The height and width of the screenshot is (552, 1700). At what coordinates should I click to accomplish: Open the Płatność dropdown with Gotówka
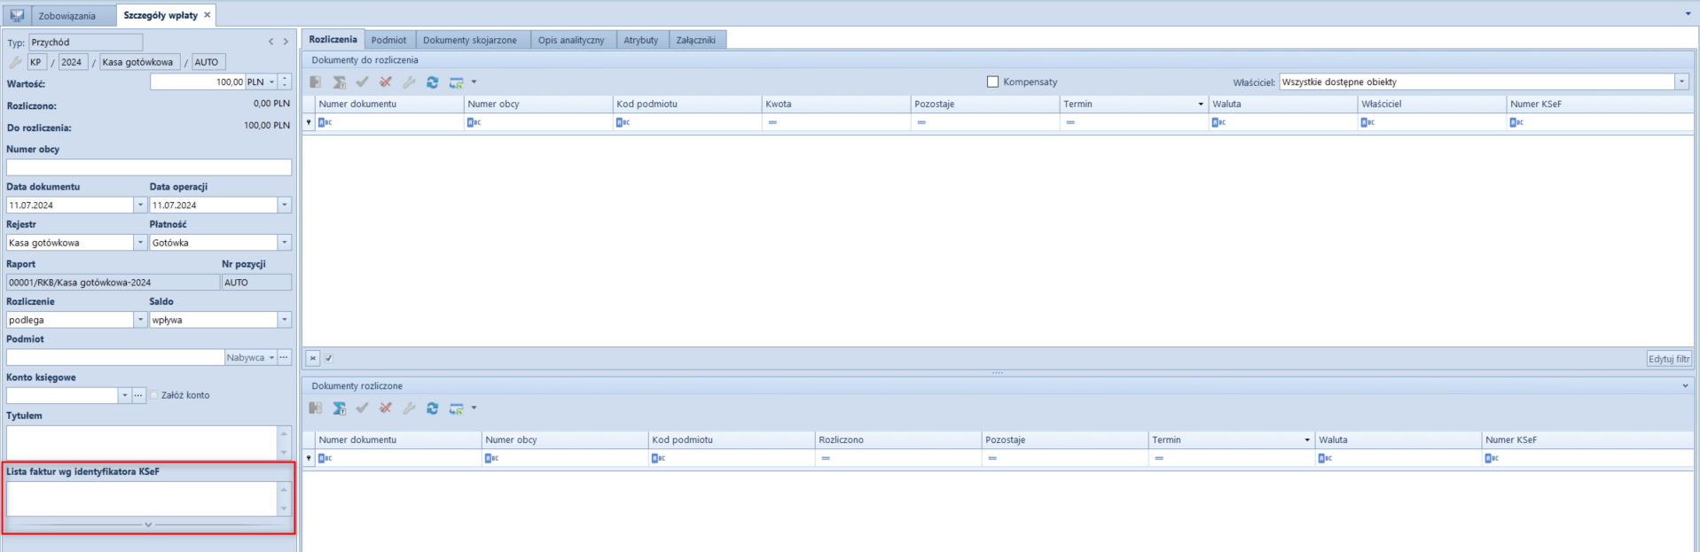(x=284, y=243)
